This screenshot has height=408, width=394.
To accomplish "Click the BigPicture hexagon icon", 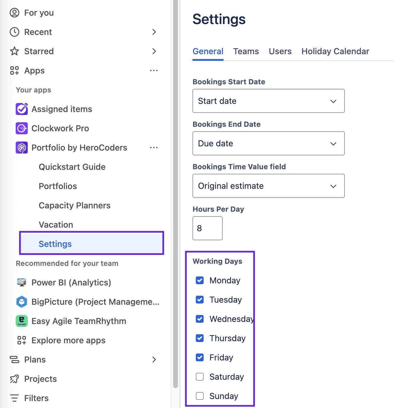I will [22, 302].
